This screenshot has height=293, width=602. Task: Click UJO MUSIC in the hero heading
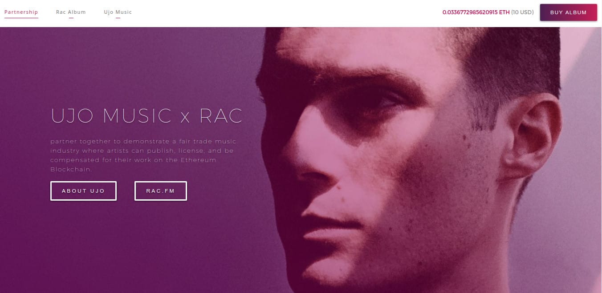tap(111, 115)
